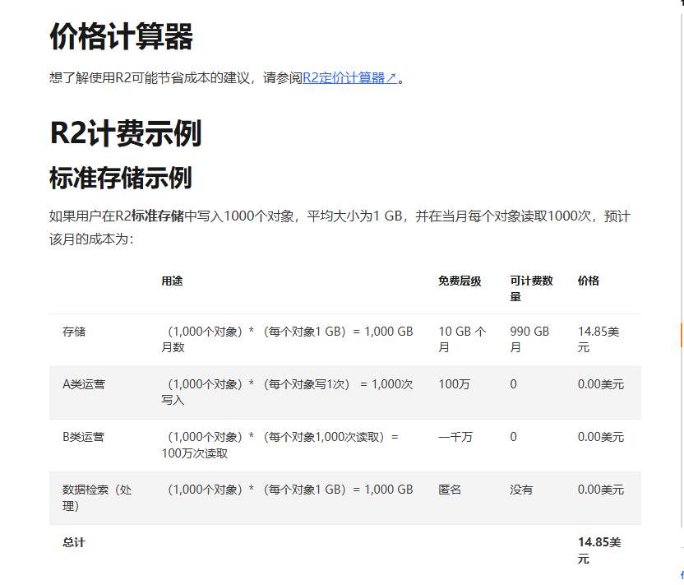Click the 免费层级 column header
This screenshot has width=684, height=585.
click(460, 281)
